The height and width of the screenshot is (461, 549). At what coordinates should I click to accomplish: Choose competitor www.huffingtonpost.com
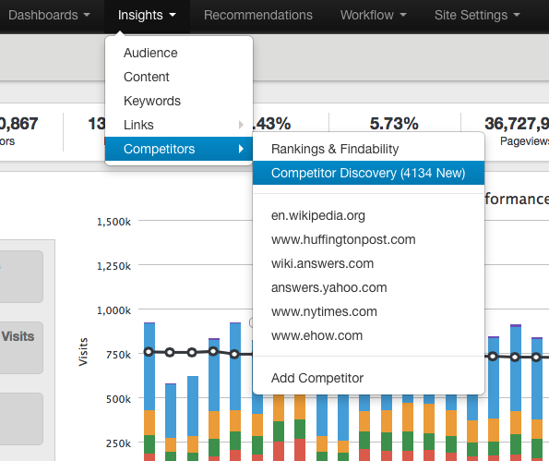tap(368, 239)
